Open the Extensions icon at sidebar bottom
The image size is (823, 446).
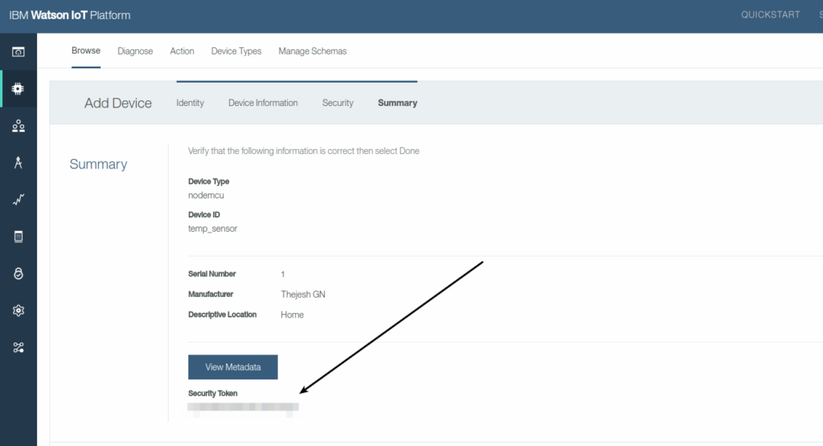click(x=18, y=347)
